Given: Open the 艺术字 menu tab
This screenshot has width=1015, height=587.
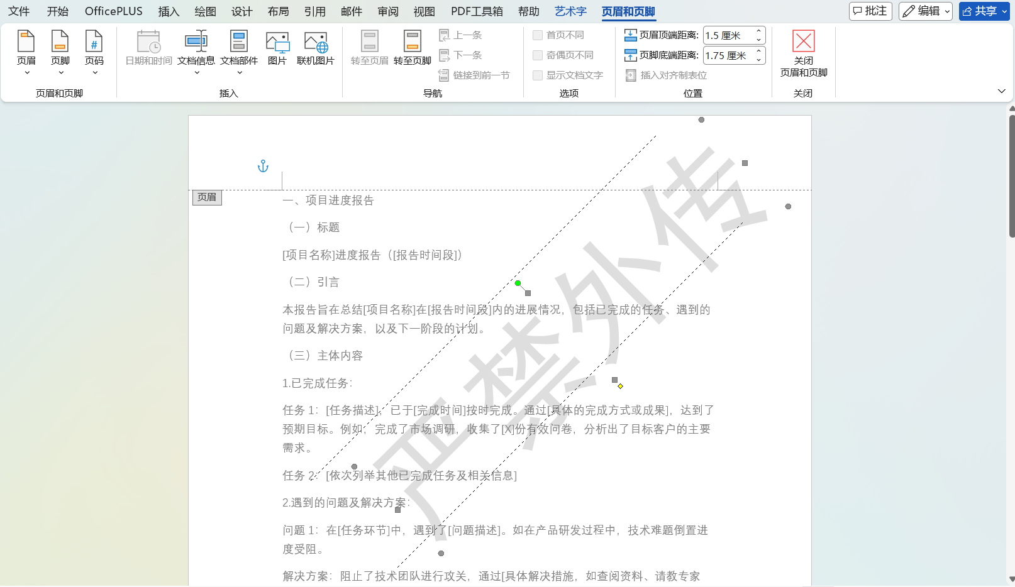Looking at the screenshot, I should [570, 11].
